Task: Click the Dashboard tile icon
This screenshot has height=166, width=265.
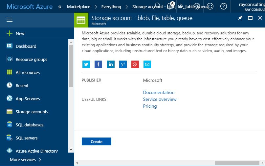Action: 10,46
